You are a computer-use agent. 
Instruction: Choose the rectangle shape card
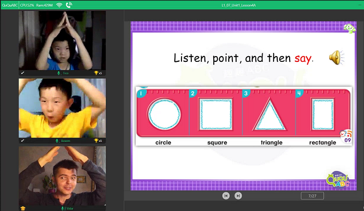point(322,114)
